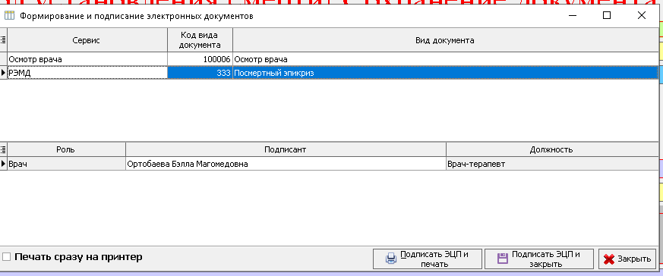Click Подписать ЭЦП и закрыть button
663x276 pixels.
539,259
